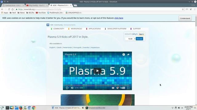Expand hidden system tray icons arrow
This screenshot has width=197, height=110.
point(182,108)
